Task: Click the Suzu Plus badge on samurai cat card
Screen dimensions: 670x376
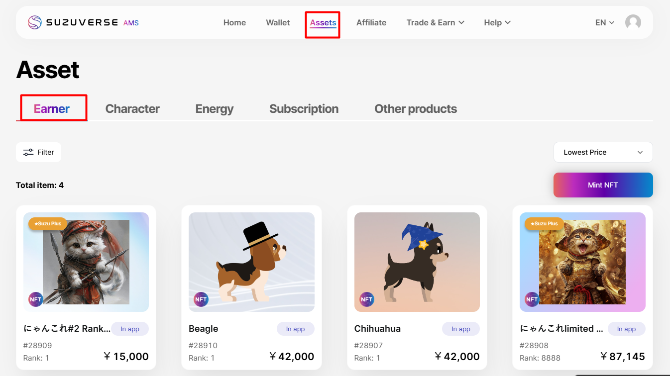Action: (544, 224)
